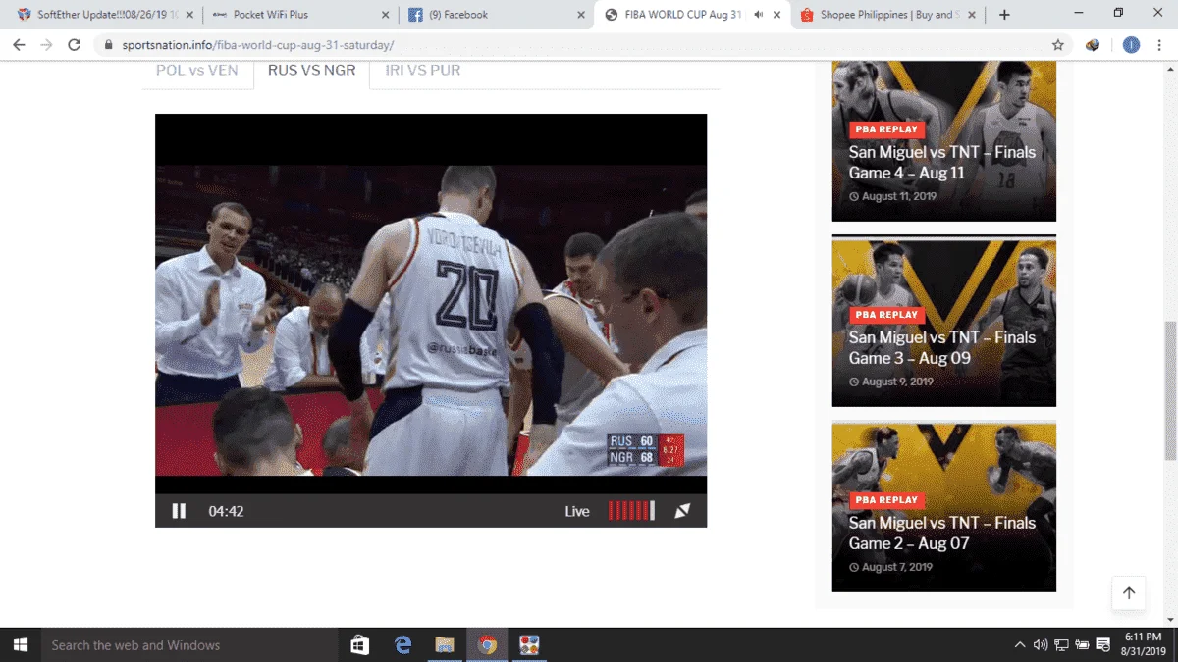Viewport: 1178px width, 662px height.
Task: Switch to the POL vs VEN tab
Action: tap(197, 71)
